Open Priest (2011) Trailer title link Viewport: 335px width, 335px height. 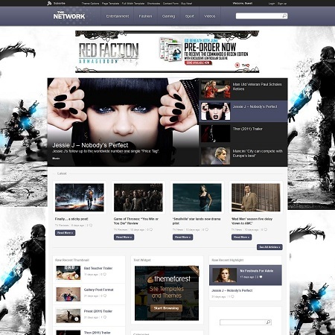(98, 311)
